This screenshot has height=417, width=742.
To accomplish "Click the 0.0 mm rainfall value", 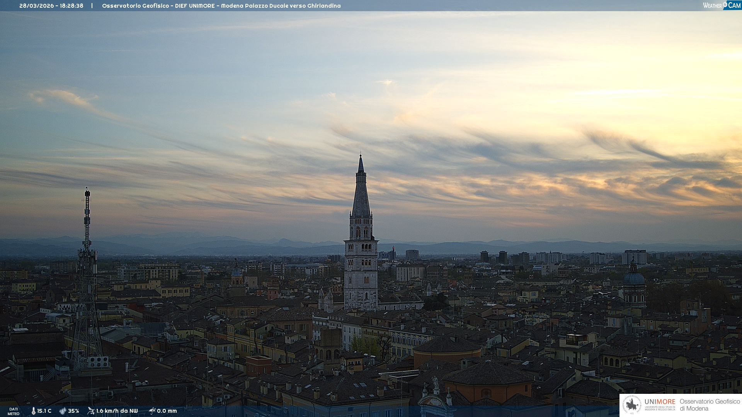I will tap(167, 411).
